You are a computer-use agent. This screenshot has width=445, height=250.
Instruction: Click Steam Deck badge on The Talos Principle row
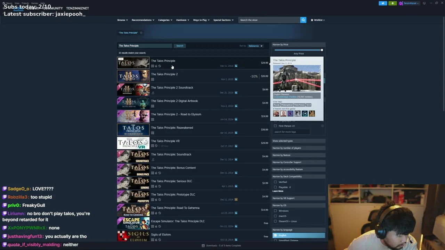pos(236,66)
